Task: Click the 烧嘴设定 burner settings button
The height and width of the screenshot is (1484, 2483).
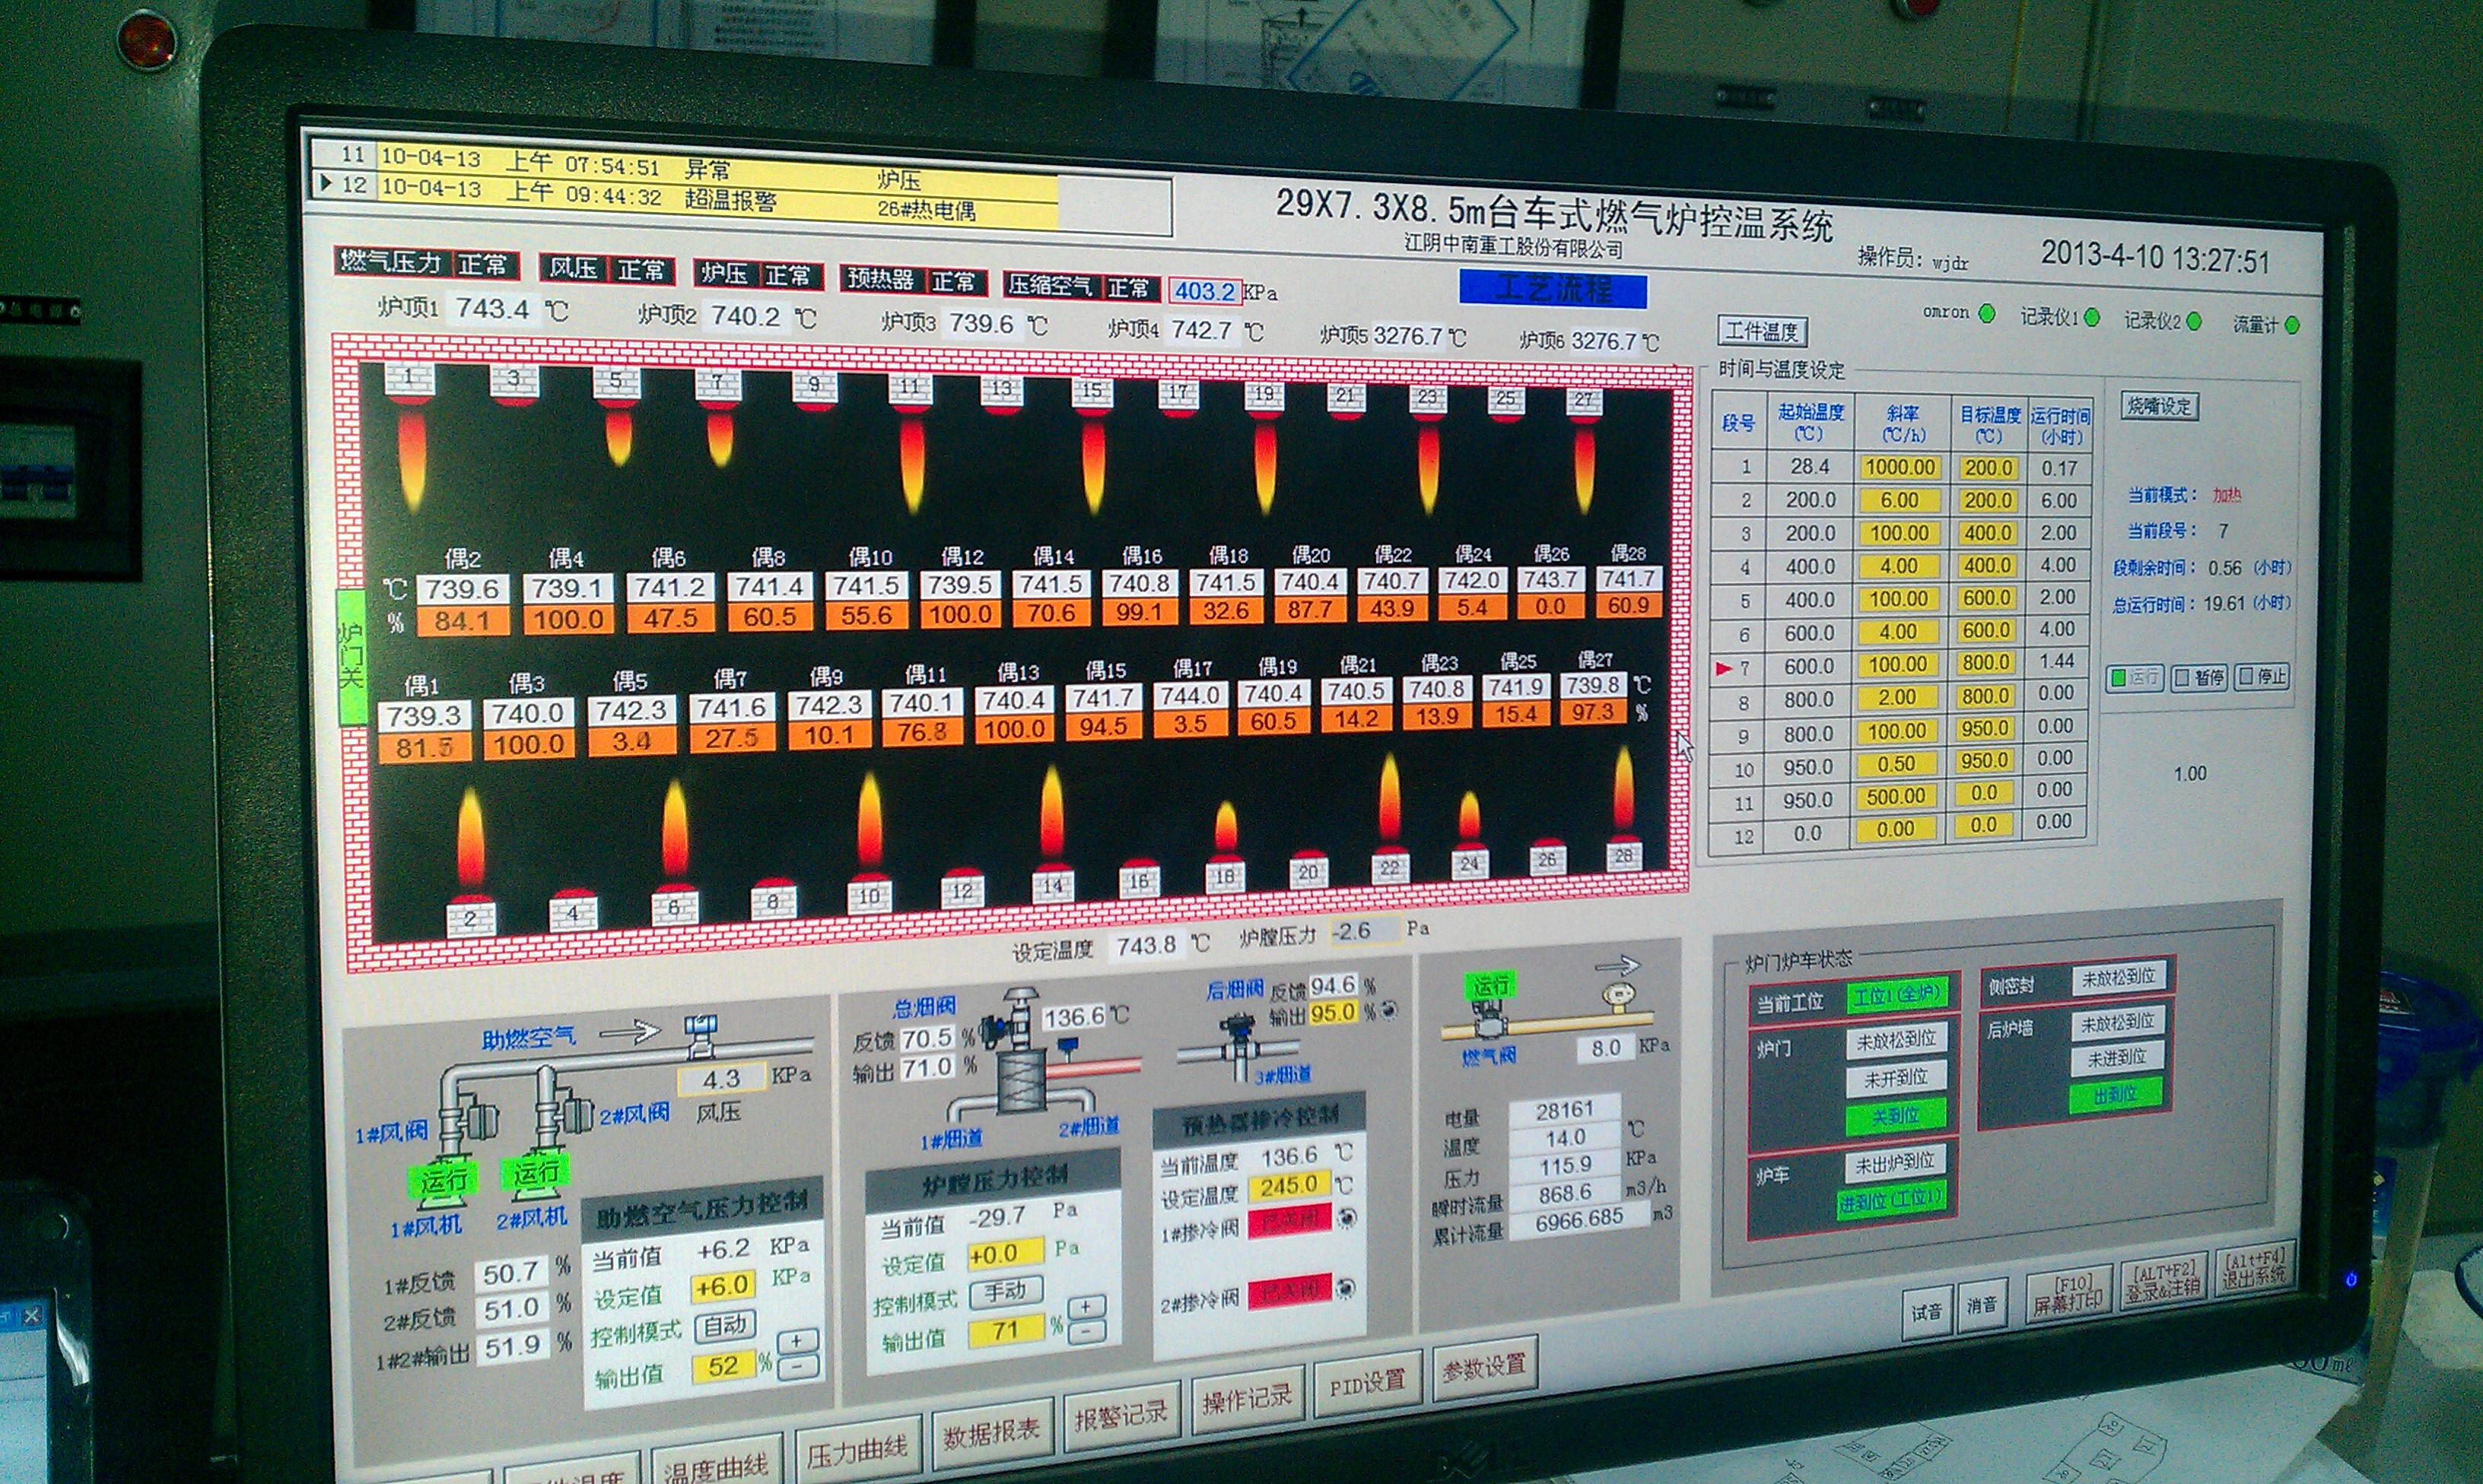Action: 2158,406
